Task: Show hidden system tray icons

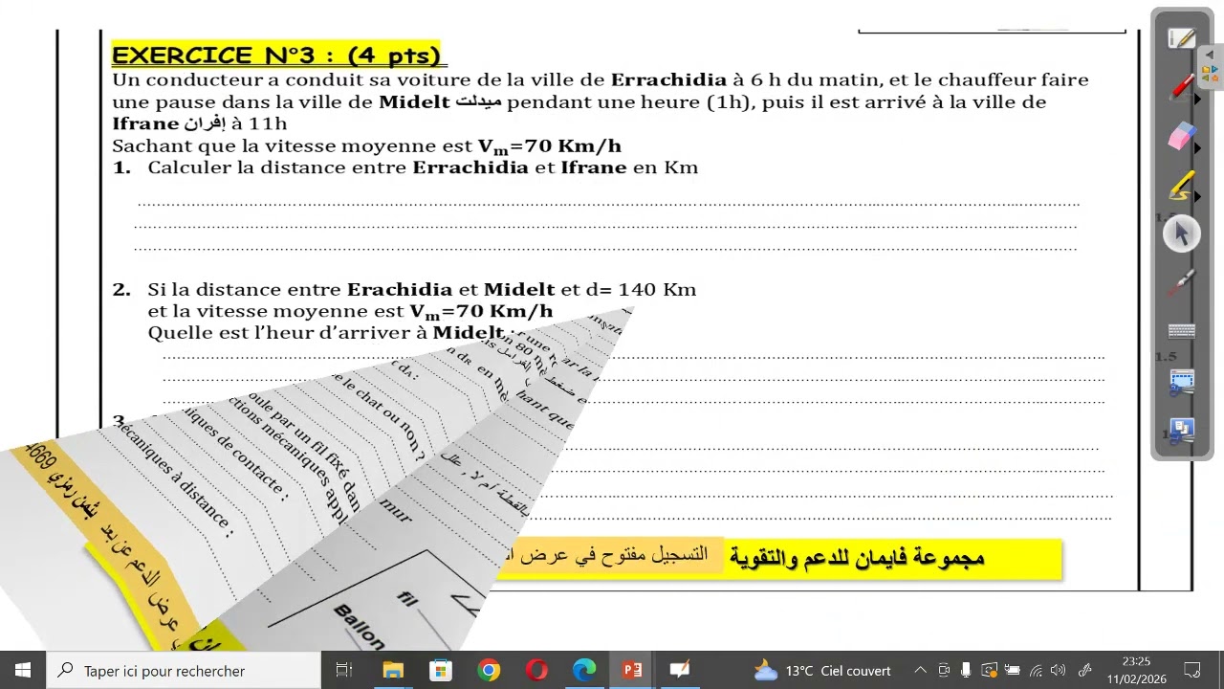Action: 920,670
